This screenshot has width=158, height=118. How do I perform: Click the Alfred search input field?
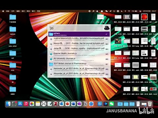(x=76, y=28)
